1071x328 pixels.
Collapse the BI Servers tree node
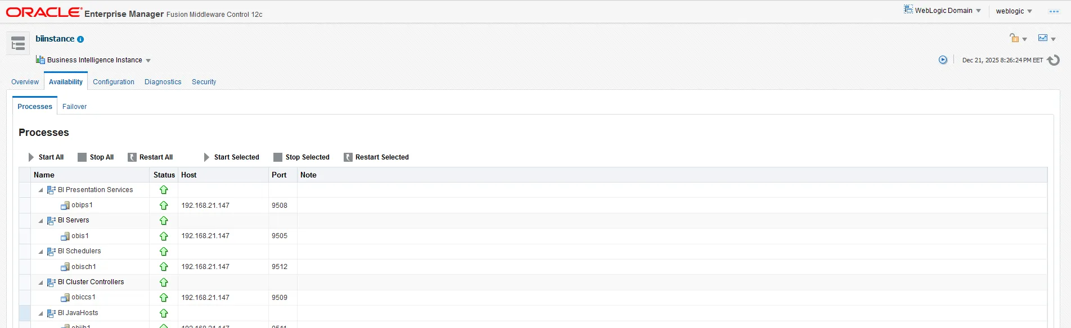[40, 221]
